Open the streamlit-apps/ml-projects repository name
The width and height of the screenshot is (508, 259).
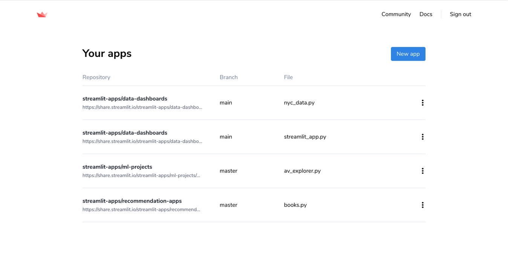point(117,167)
